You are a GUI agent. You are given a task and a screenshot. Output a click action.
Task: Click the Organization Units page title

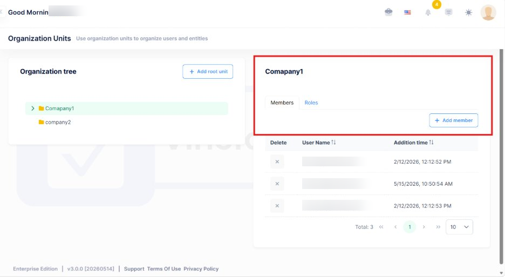pyautogui.click(x=39, y=38)
